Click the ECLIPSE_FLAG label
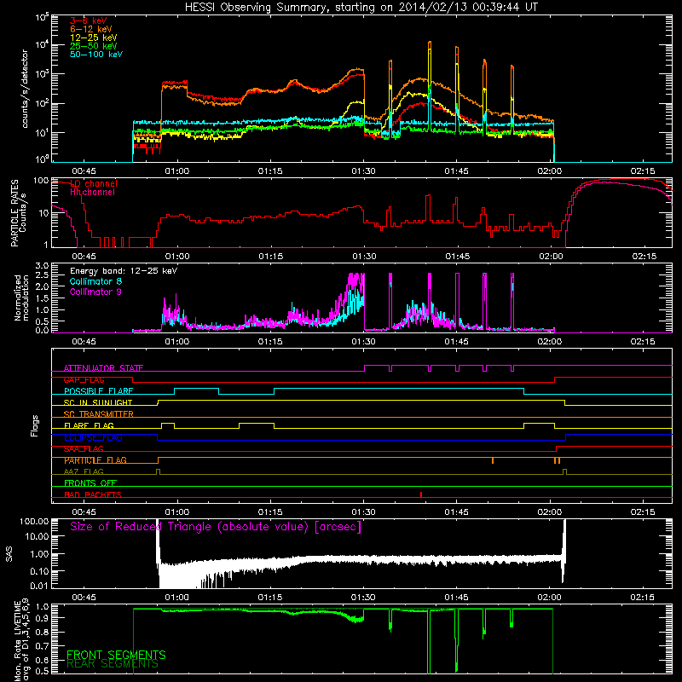This screenshot has height=682, width=682. (93, 437)
